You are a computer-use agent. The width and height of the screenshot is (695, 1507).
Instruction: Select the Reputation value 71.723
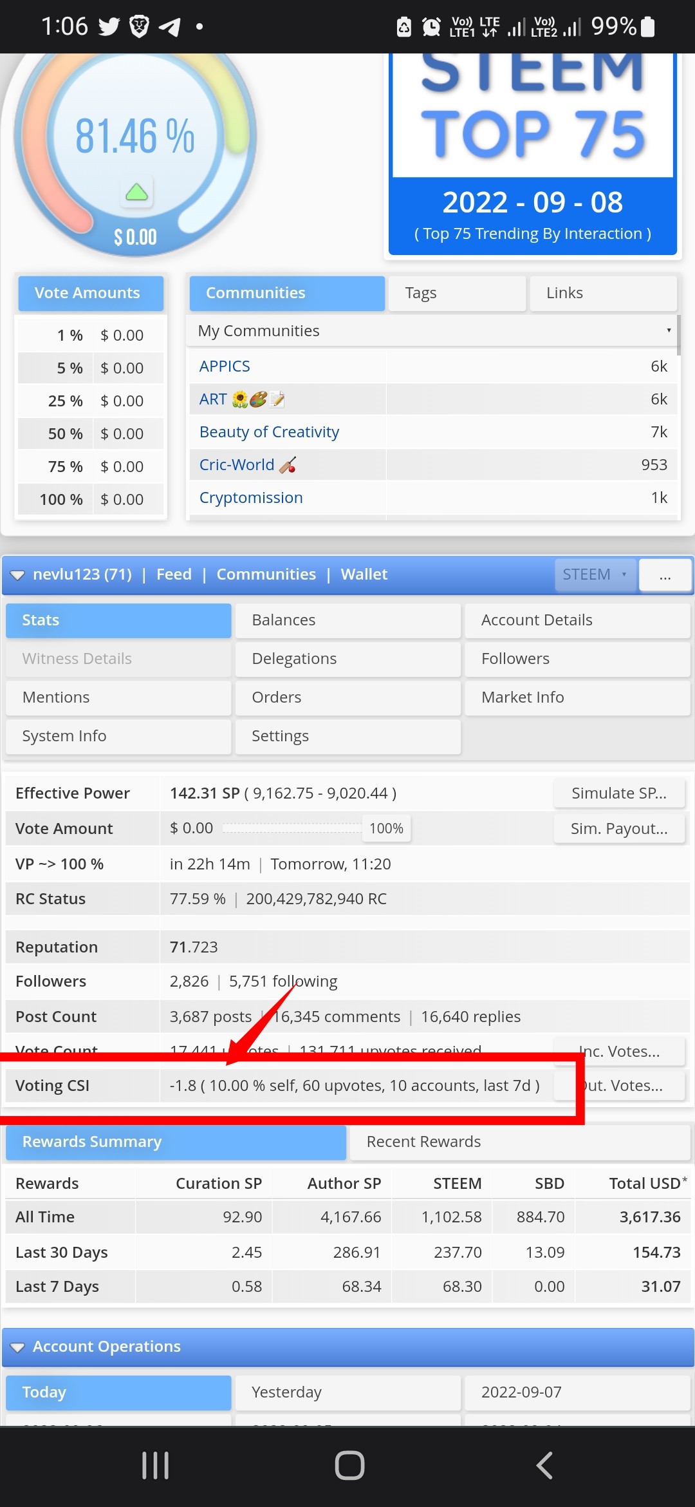194,947
